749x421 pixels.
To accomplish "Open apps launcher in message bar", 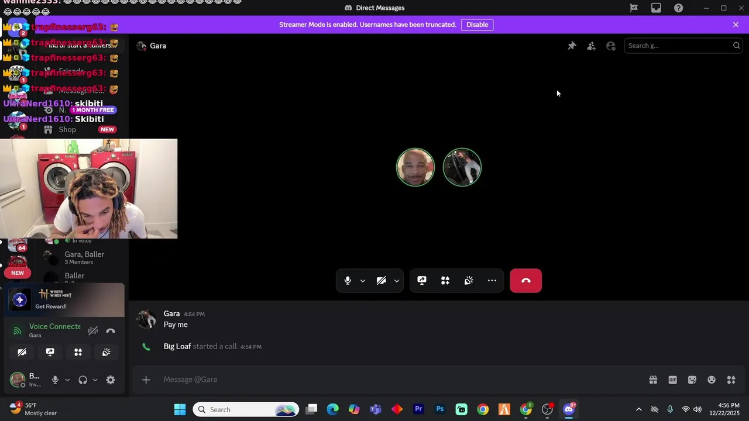I will tap(731, 379).
